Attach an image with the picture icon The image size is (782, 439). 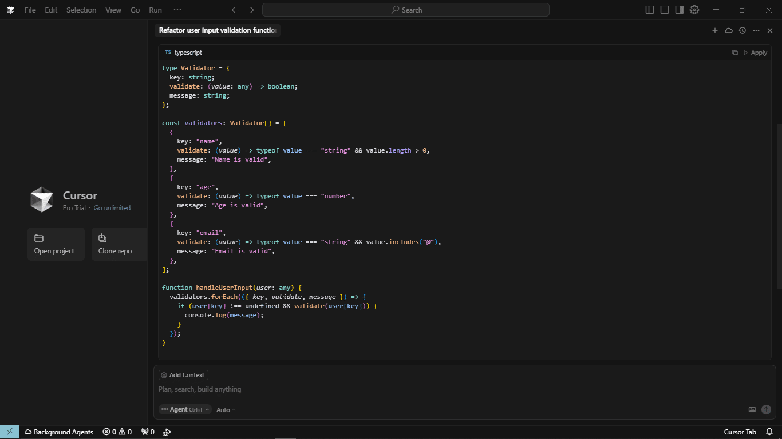pyautogui.click(x=752, y=409)
